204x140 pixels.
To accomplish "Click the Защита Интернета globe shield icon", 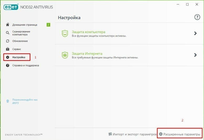I will (x=65, y=55).
